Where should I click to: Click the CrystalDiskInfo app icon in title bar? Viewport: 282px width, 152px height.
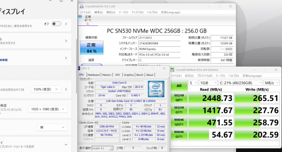tap(82, 6)
